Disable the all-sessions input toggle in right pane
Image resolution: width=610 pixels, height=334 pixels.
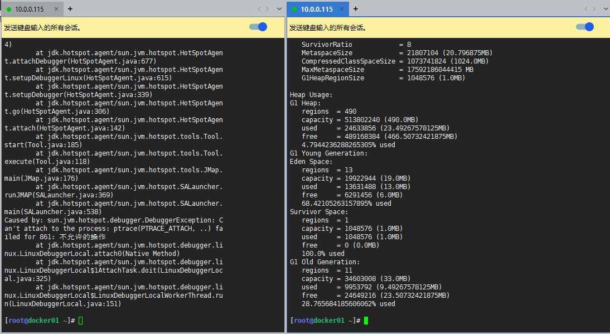pos(584,27)
